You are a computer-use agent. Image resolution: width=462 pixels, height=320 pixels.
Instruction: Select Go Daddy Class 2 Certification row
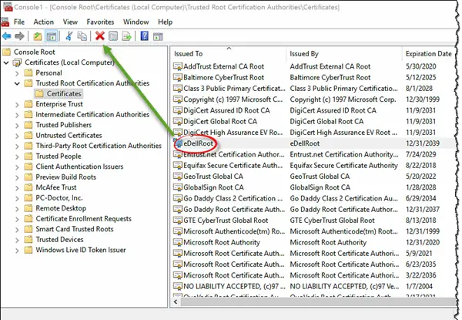coord(314,198)
